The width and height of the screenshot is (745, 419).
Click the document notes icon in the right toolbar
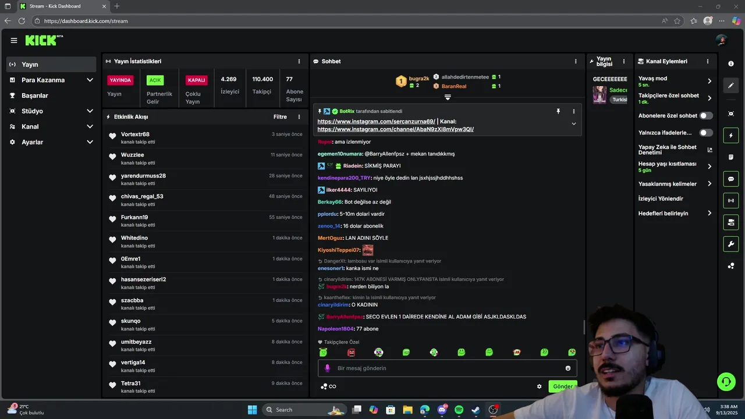point(731,157)
